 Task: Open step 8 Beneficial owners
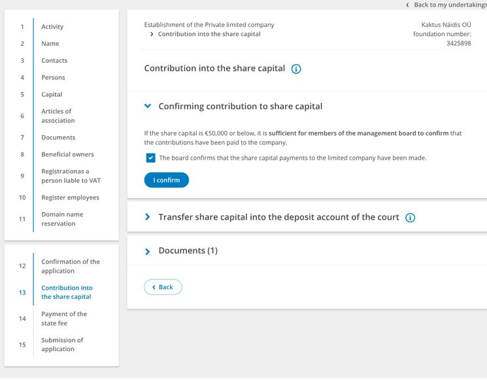pyautogui.click(x=67, y=154)
